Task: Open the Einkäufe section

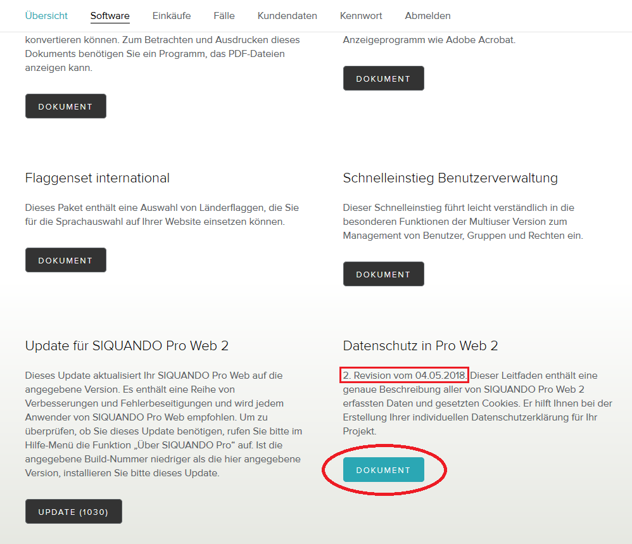Action: click(x=172, y=16)
